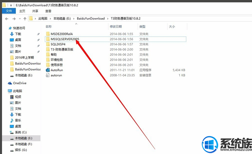
Task: Go forward with the right arrow button
Action: [14, 19]
